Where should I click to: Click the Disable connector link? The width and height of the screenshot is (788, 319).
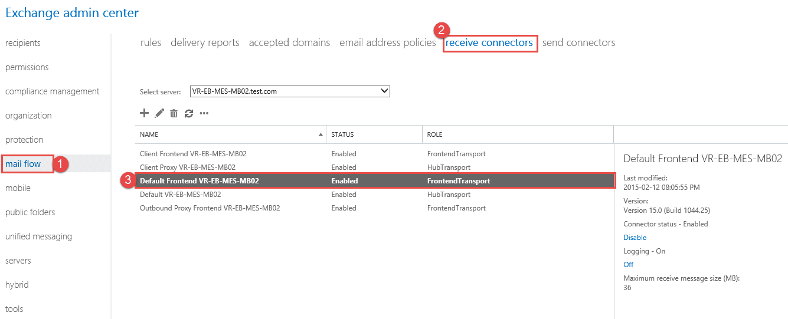[x=635, y=238]
